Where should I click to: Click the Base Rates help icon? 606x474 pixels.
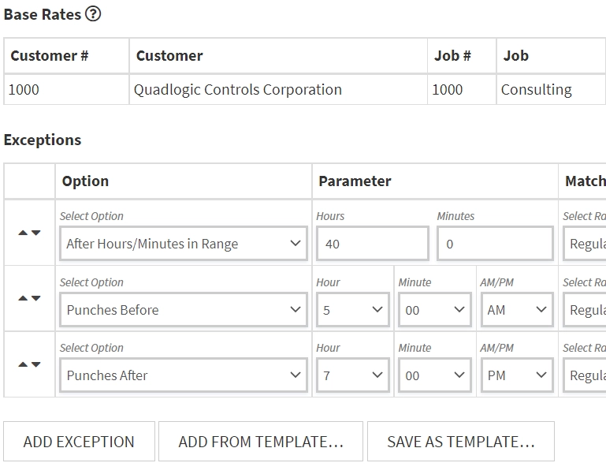(x=93, y=14)
